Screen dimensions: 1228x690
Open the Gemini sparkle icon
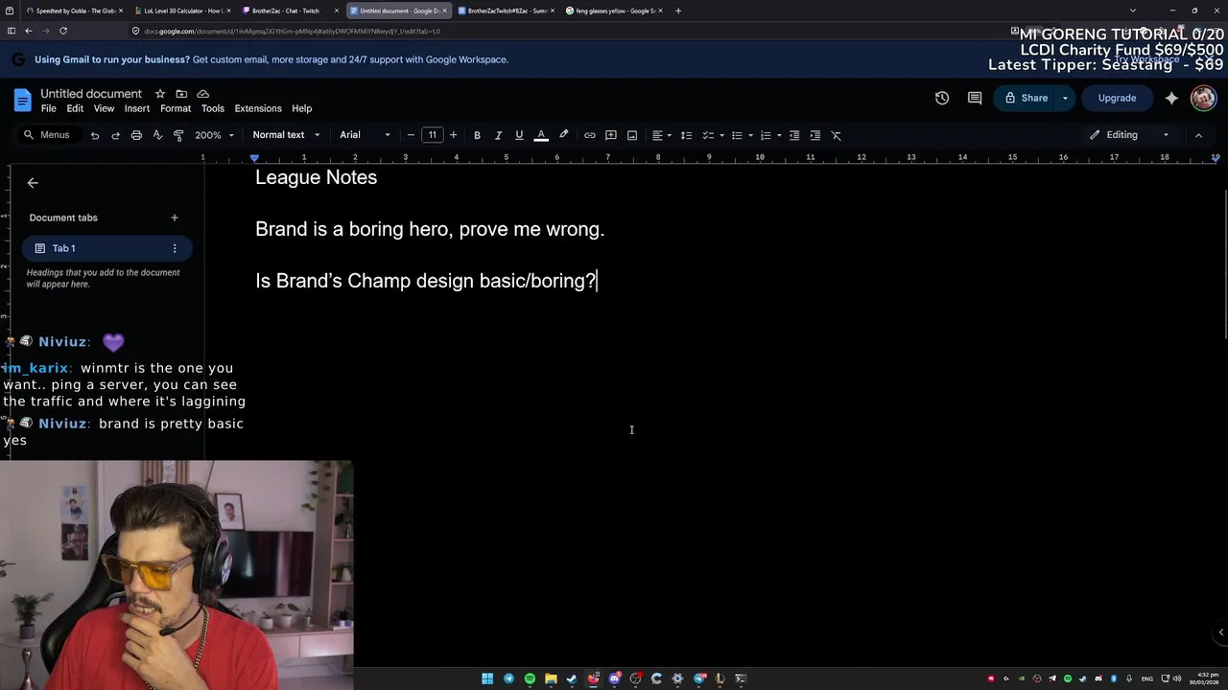pos(1171,98)
